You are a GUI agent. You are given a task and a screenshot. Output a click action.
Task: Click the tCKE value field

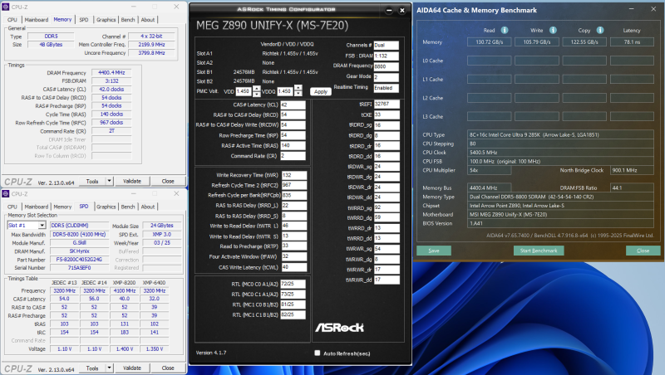point(387,114)
